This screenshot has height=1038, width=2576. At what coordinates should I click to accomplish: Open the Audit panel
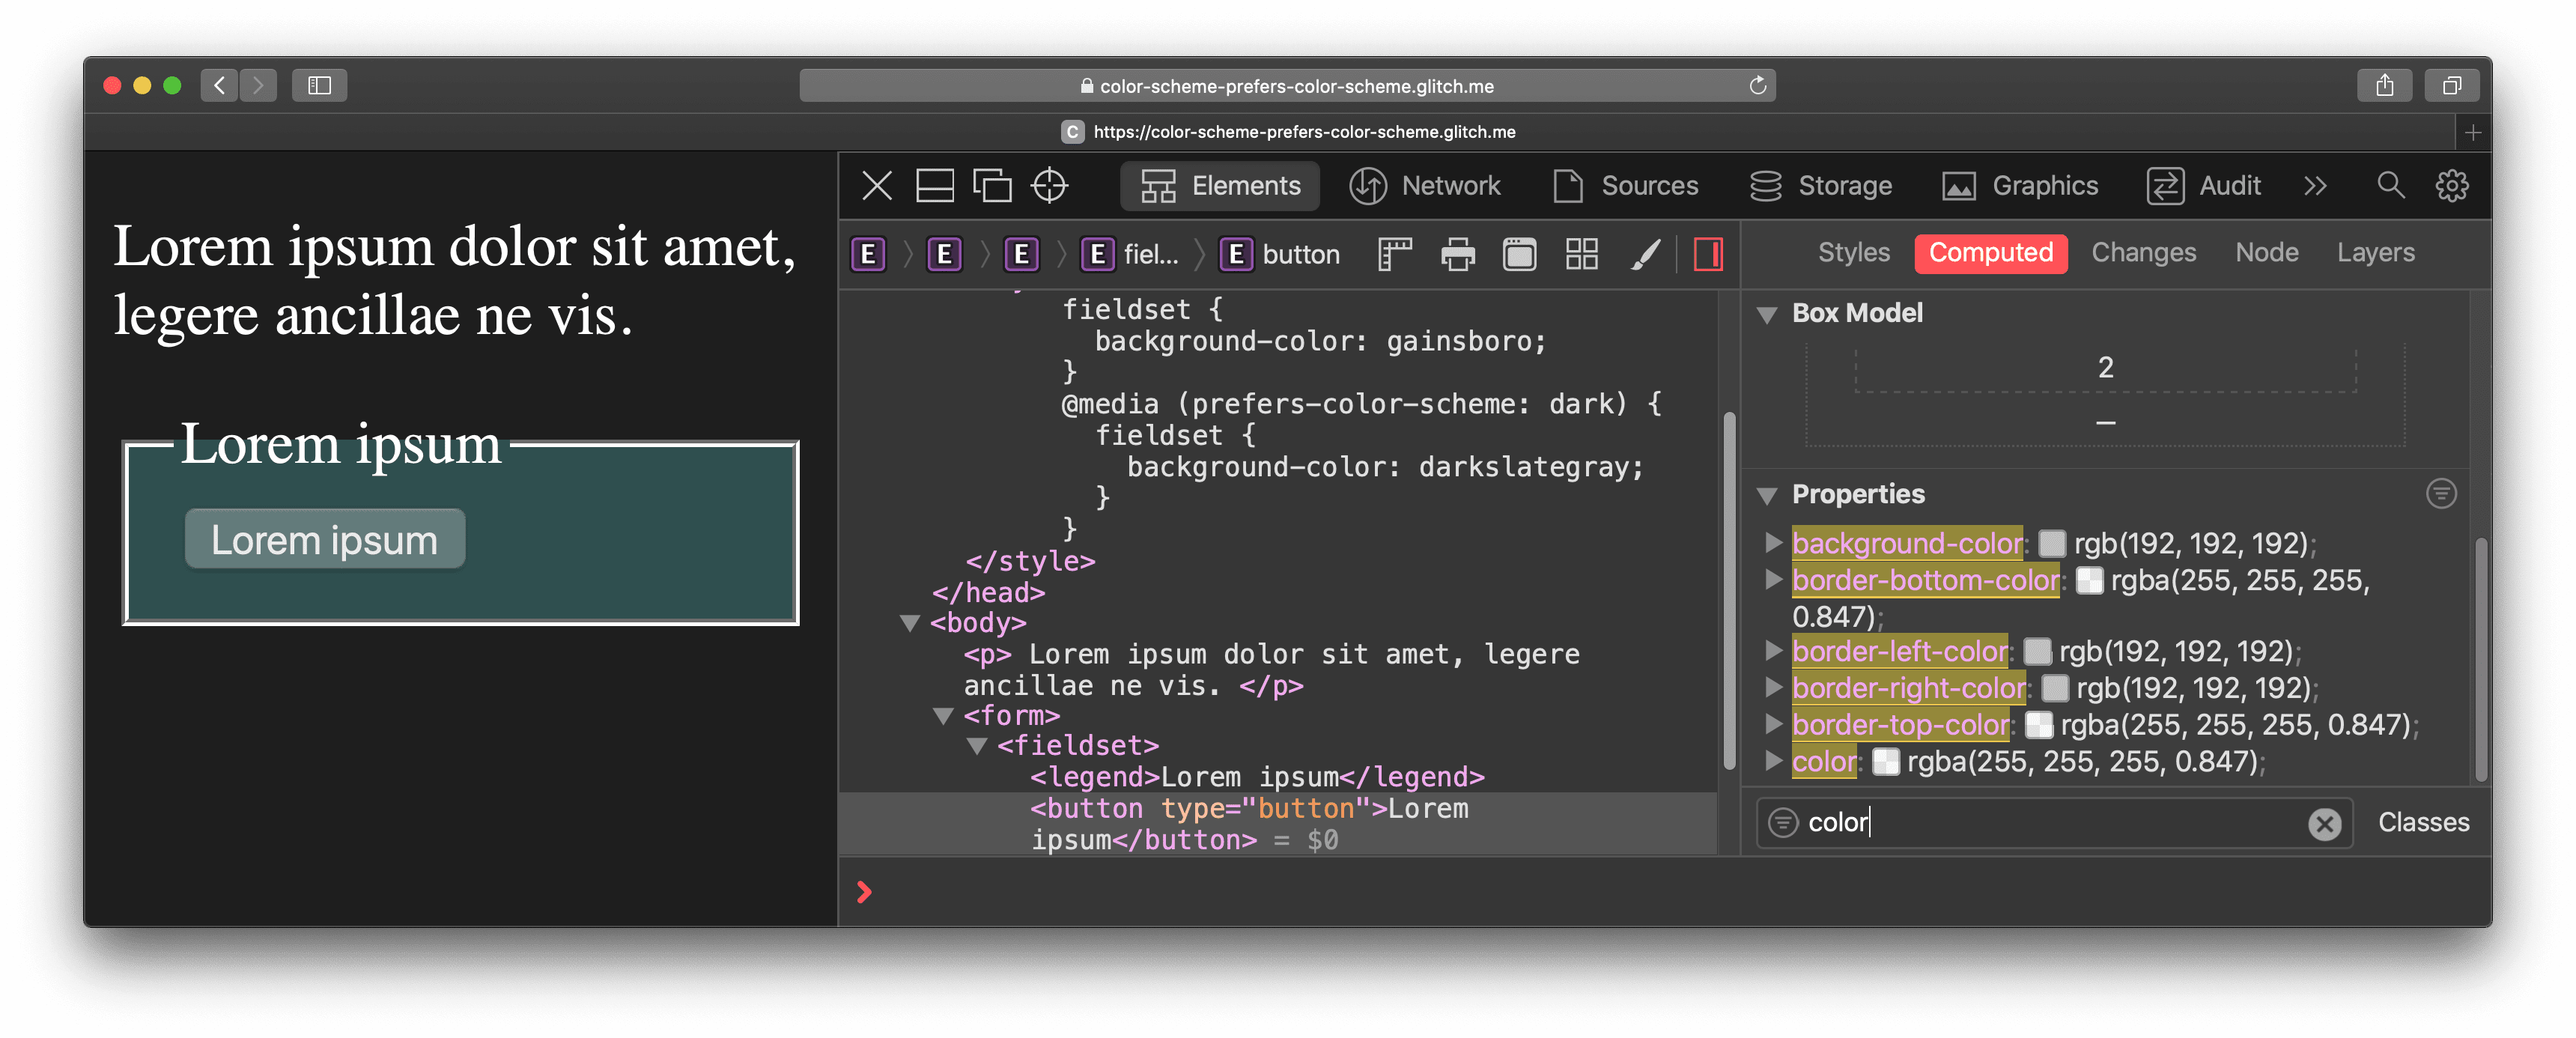point(2229,186)
